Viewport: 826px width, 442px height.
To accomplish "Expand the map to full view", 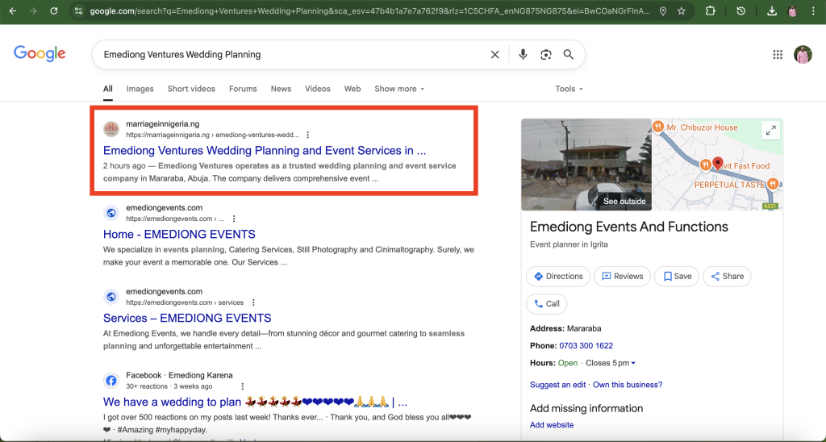I will (x=770, y=130).
